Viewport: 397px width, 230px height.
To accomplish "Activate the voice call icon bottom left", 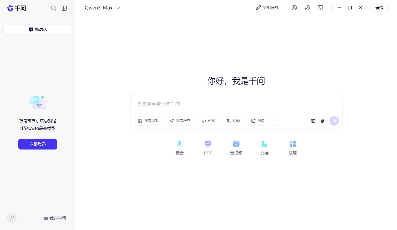I will click(12, 218).
